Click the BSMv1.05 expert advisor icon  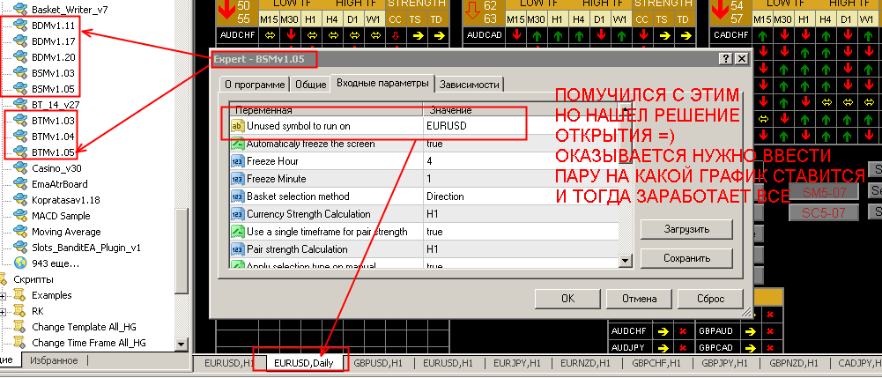tap(21, 88)
